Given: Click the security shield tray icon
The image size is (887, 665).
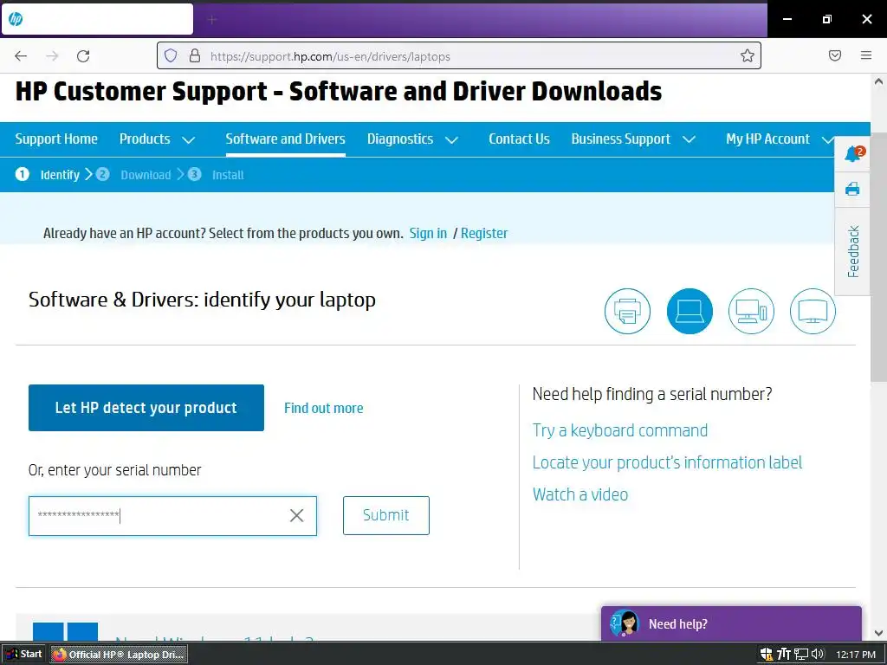Looking at the screenshot, I should click(767, 655).
